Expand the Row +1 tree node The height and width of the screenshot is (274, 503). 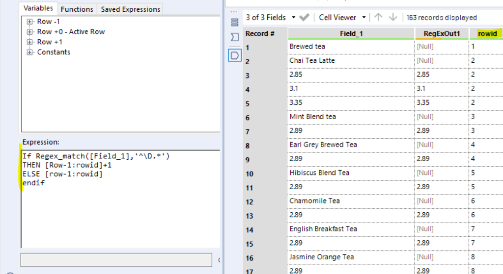point(30,42)
